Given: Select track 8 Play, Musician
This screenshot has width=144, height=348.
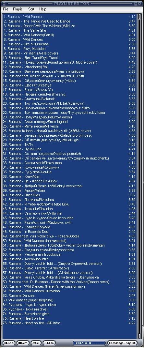Looking at the screenshot, I should (70, 49).
